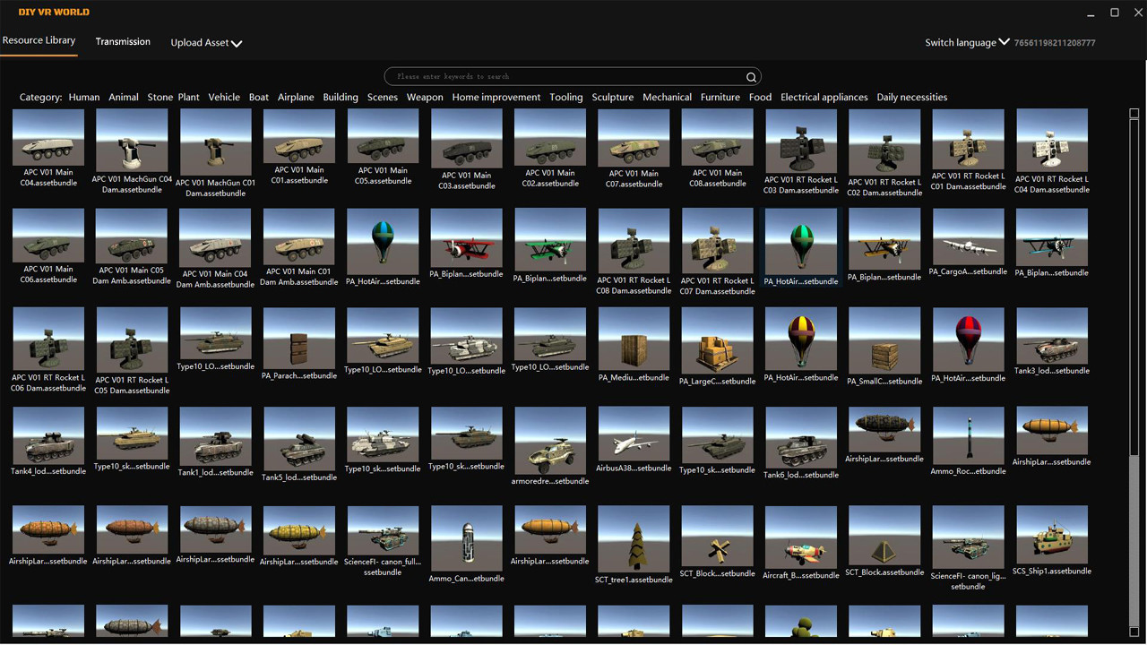Viewport: 1147px width, 645px height.
Task: Filter assets by Vehicle category
Action: click(224, 97)
